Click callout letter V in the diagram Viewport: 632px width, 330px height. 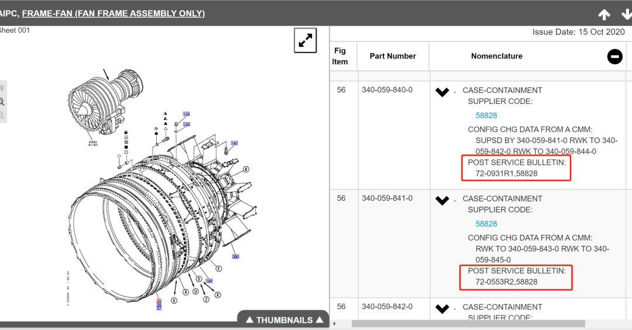click(x=174, y=301)
